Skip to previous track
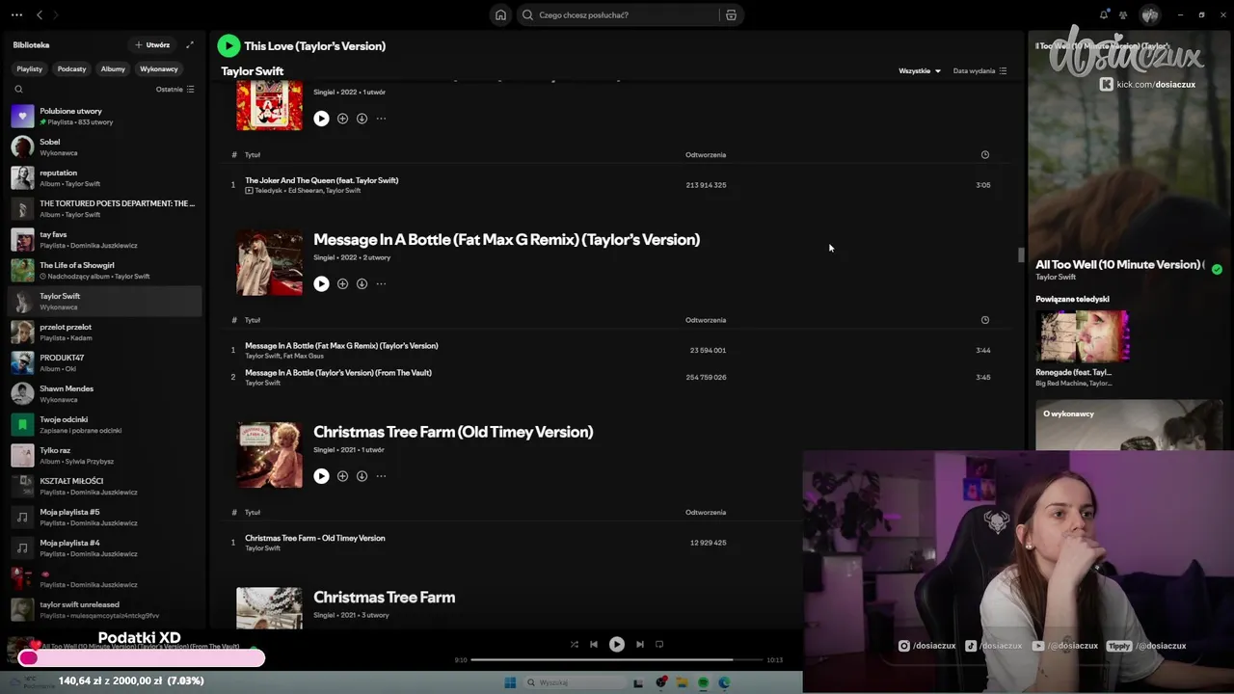The height and width of the screenshot is (694, 1234). tap(594, 644)
